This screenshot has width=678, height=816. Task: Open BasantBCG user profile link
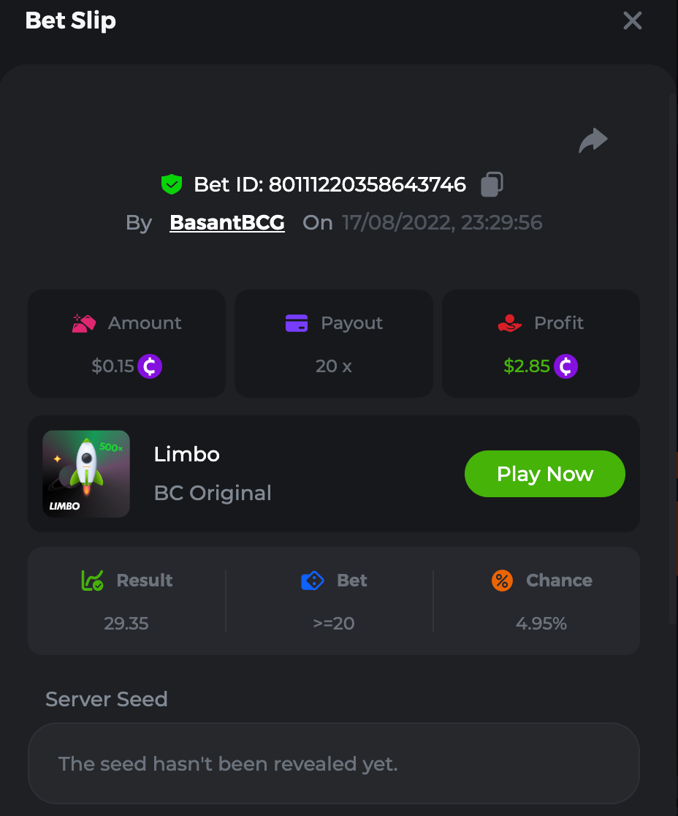point(226,222)
